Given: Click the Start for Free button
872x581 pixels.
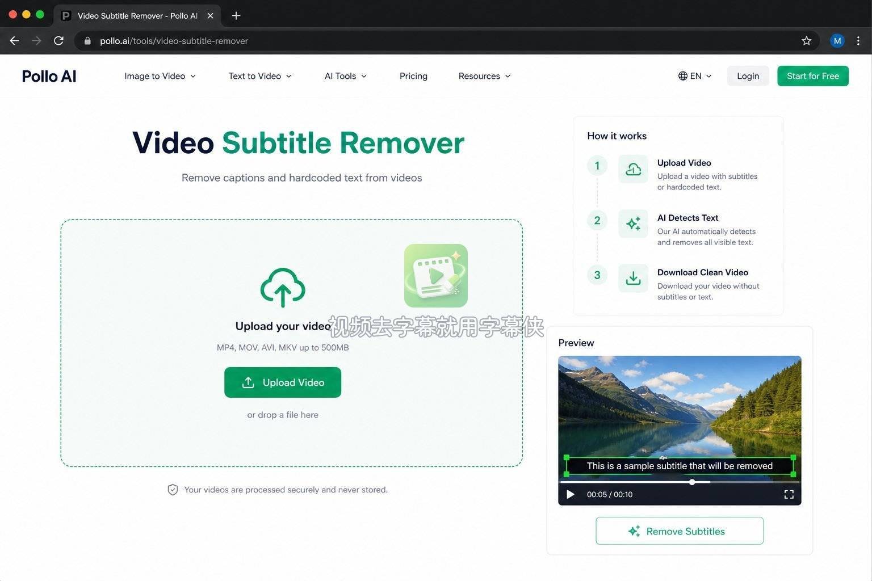Looking at the screenshot, I should tap(812, 76).
